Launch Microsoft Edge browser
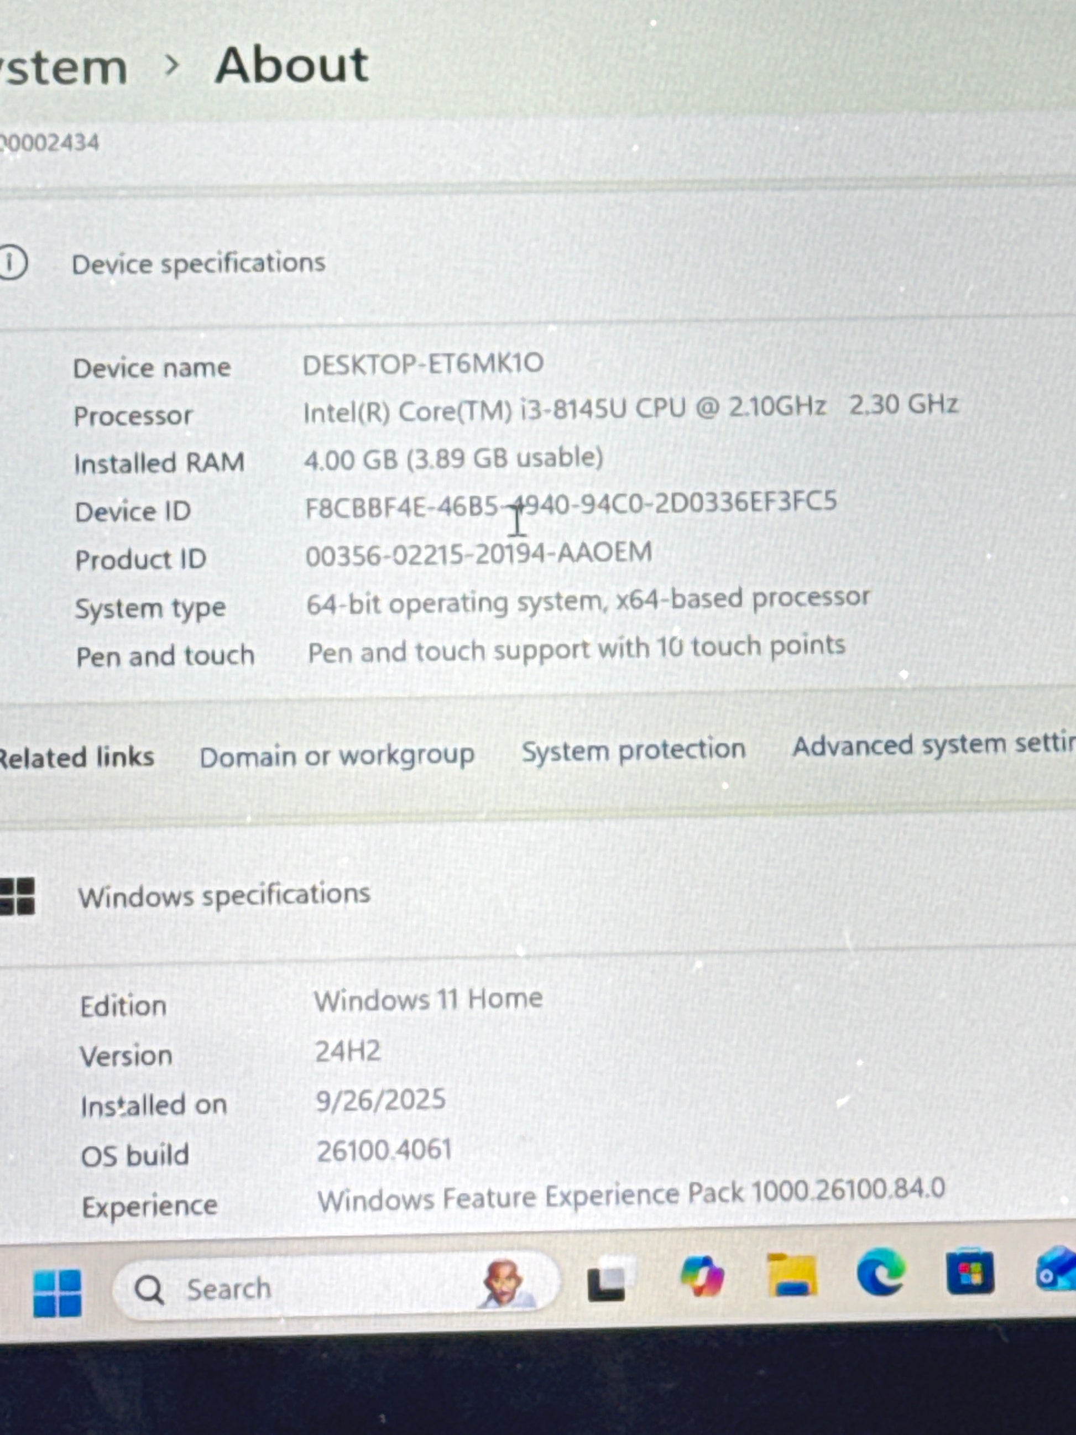Image resolution: width=1076 pixels, height=1435 pixels. pyautogui.click(x=880, y=1271)
